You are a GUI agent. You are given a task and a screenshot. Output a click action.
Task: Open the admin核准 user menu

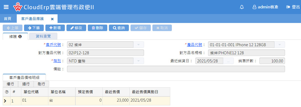click(265, 7)
